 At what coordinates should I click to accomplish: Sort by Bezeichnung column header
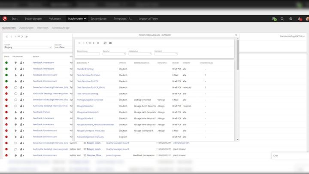coord(83,63)
